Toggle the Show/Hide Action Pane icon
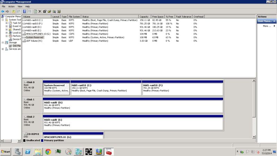The height and width of the screenshot is (156, 277). 29,11
